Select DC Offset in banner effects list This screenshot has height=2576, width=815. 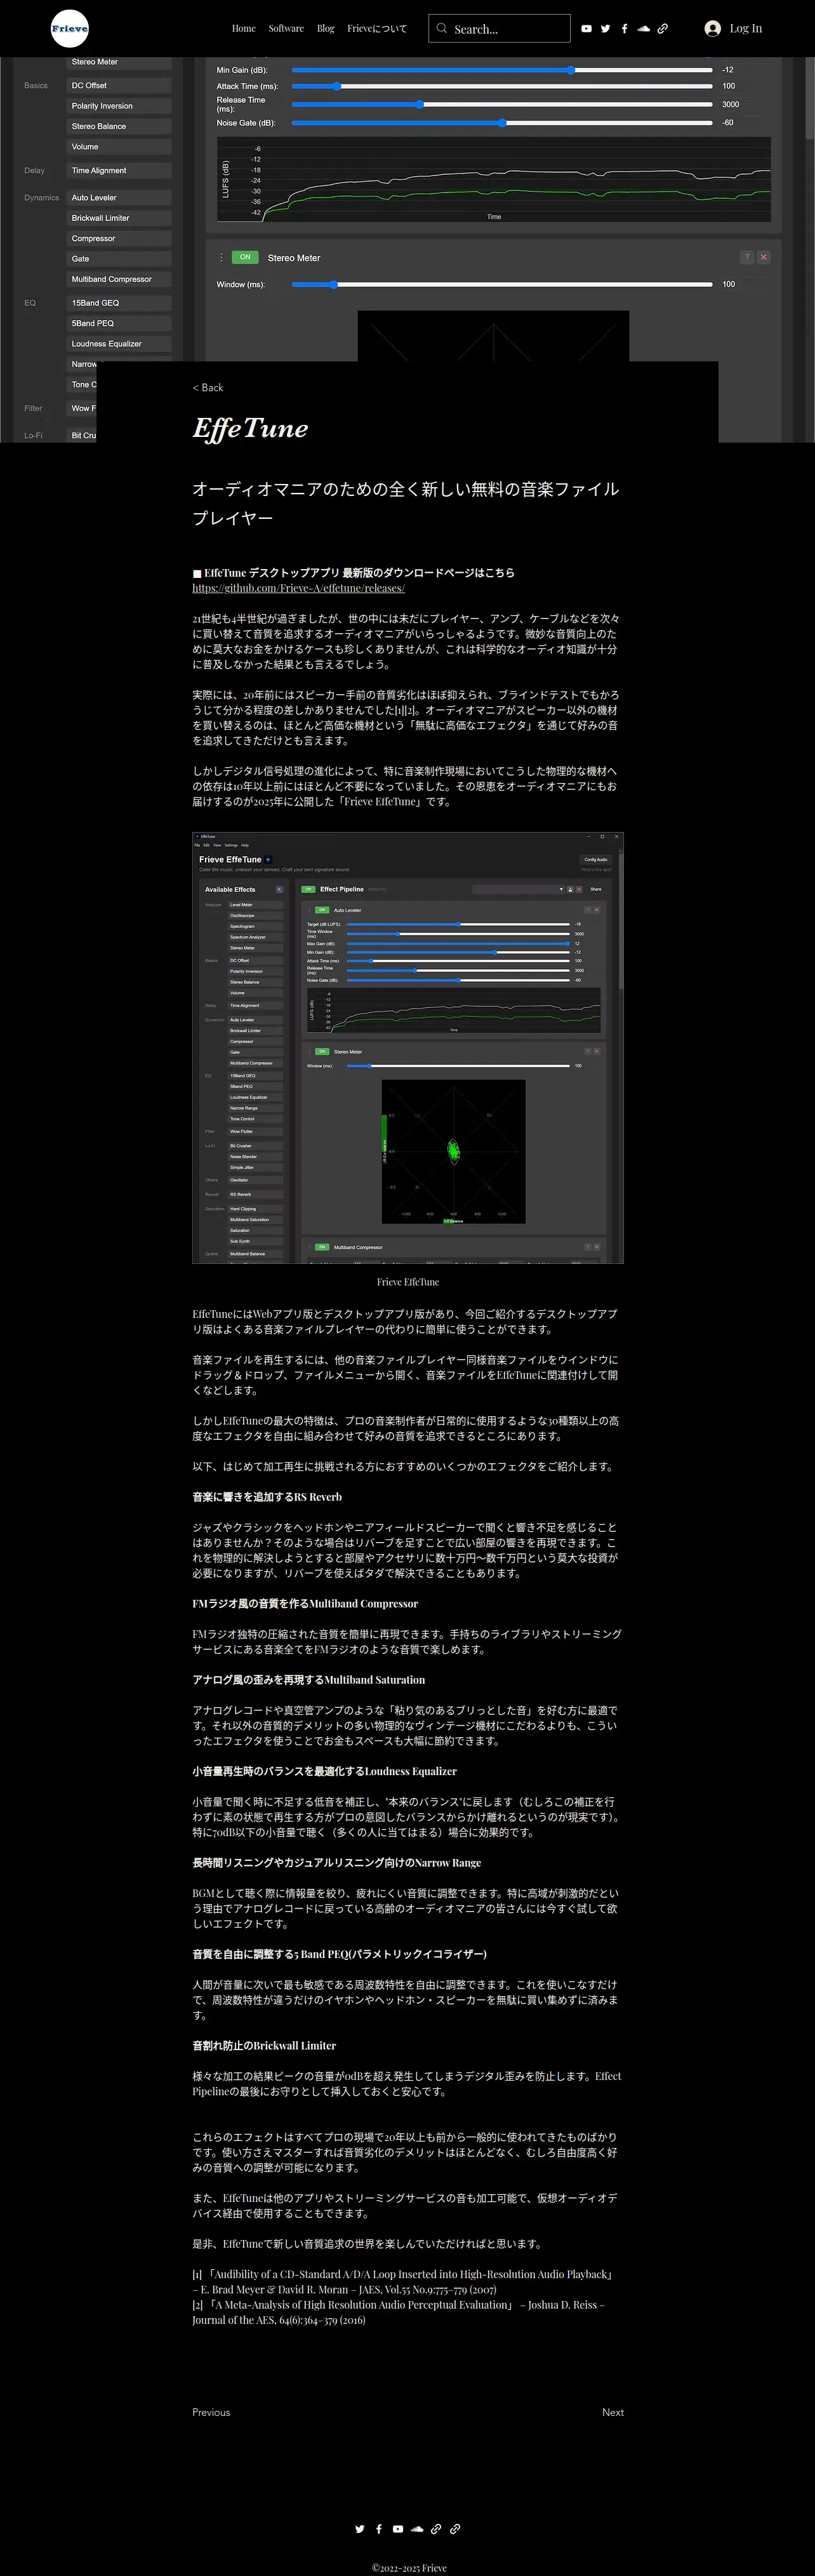[x=119, y=86]
